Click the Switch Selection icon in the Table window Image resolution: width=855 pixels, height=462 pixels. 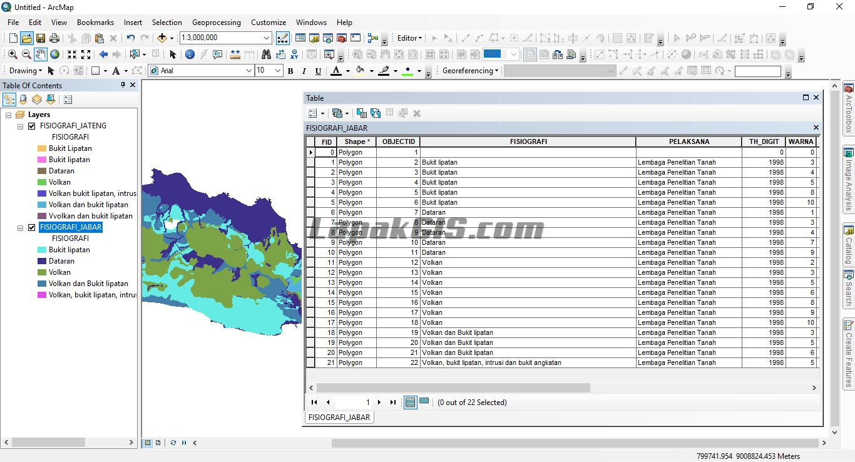tap(376, 113)
